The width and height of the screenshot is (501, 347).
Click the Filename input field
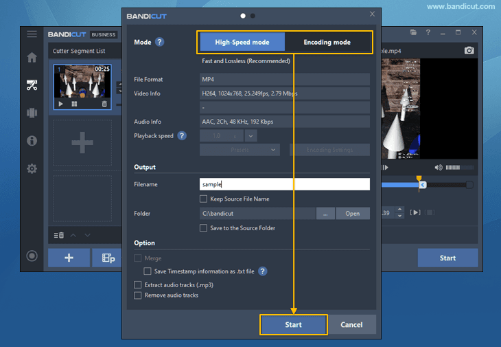[285, 184]
